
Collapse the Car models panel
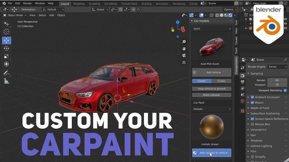coord(192,21)
